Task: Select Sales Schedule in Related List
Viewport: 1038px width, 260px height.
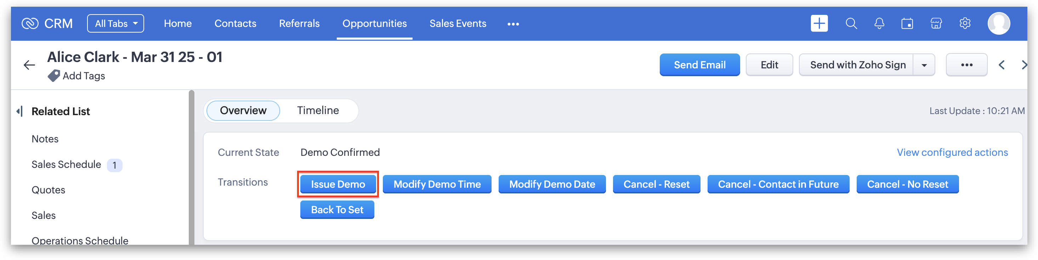Action: tap(67, 164)
